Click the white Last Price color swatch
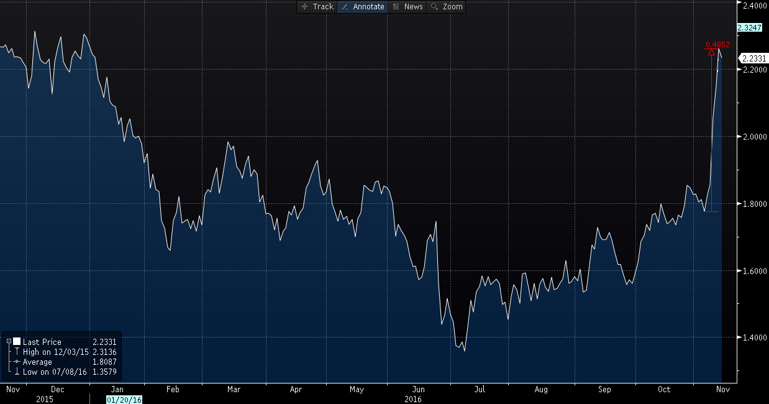The height and width of the screenshot is (404, 769). (17, 342)
